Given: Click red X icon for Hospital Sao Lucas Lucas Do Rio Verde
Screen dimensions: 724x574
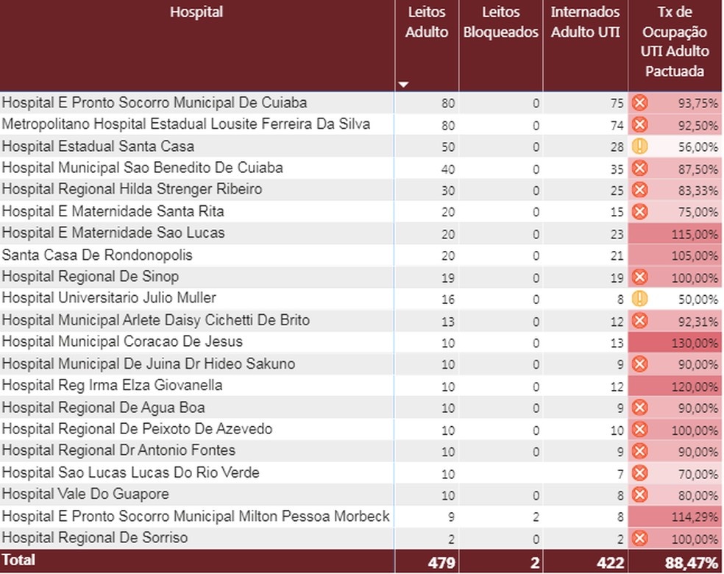Looking at the screenshot, I should pos(639,473).
